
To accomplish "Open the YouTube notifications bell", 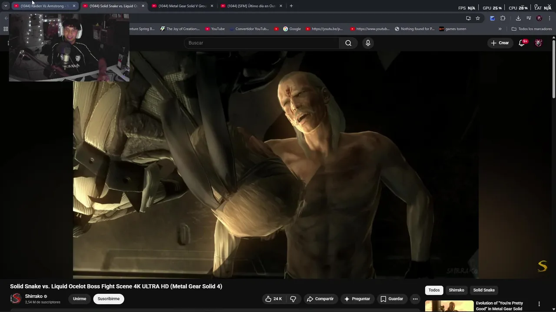I will (522, 43).
